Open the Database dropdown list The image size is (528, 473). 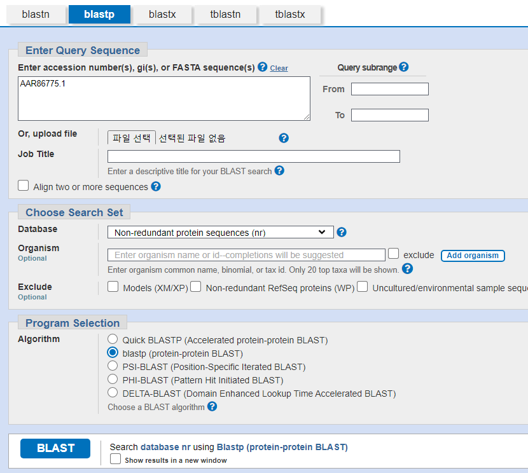point(221,232)
